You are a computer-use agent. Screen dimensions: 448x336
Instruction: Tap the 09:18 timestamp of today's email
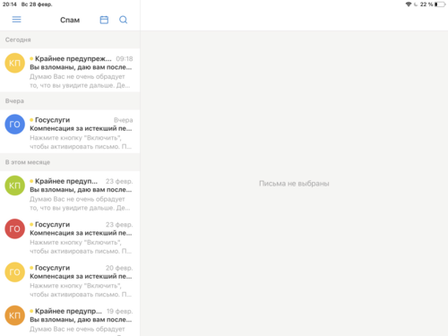coord(125,59)
